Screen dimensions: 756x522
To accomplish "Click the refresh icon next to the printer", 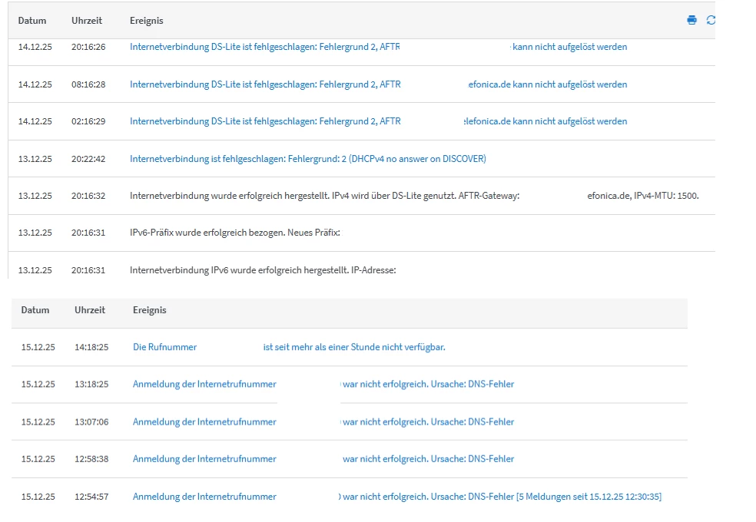I will click(x=711, y=20).
